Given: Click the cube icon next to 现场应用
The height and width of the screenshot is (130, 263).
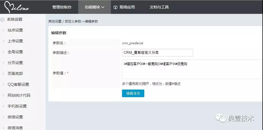Looking at the screenshot, I should click(x=115, y=7).
